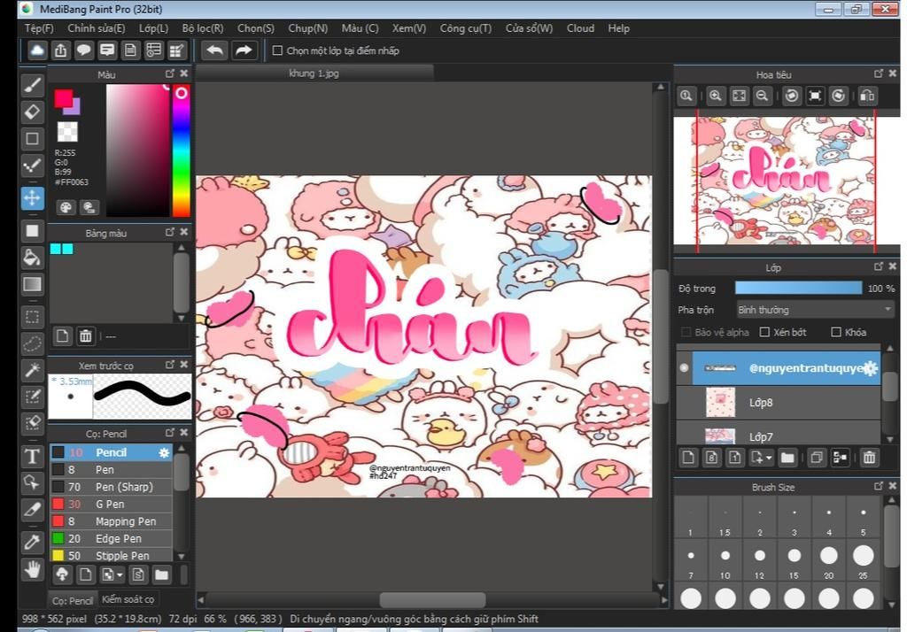The image size is (907, 632).
Task: Switch to Kiểm soát cọ tab
Action: (128, 599)
